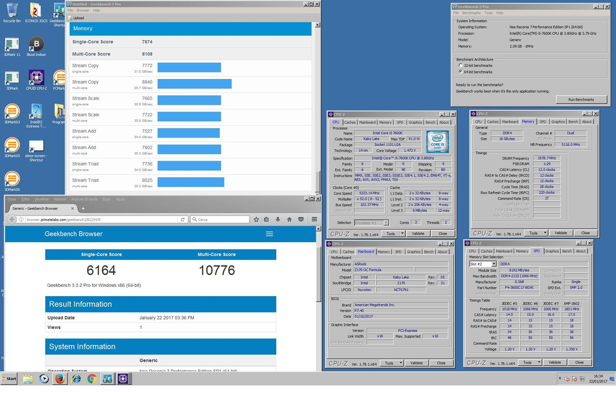This screenshot has width=616, height=415.
Task: Open Google Chrome from the taskbar
Action: tap(92, 379)
